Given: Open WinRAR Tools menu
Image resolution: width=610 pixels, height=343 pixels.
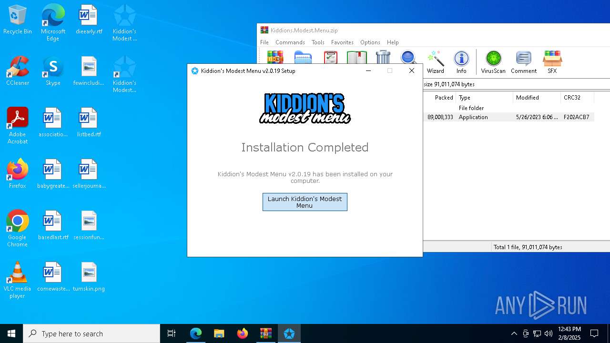Looking at the screenshot, I should [318, 42].
